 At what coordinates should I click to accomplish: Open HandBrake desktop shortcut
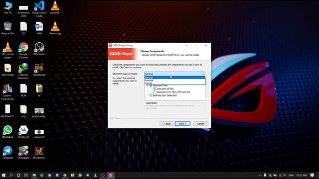pos(39,70)
